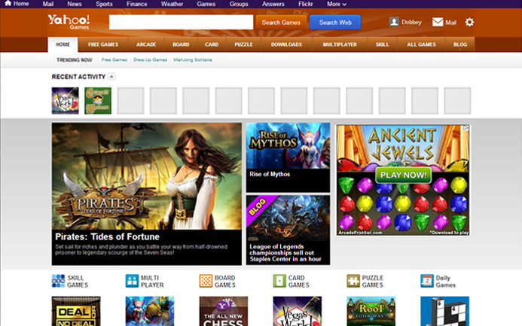This screenshot has width=522, height=326.
Task: Click the Pirates: Tides of Fortune headline
Action: [x=107, y=237]
